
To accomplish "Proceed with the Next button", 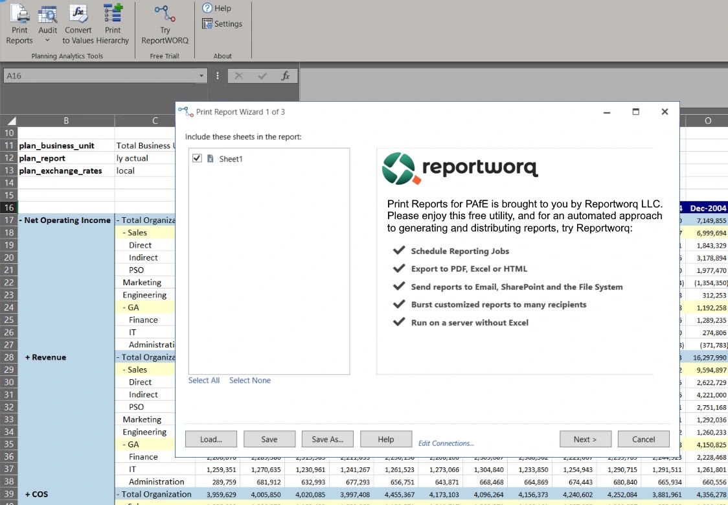I will (585, 439).
